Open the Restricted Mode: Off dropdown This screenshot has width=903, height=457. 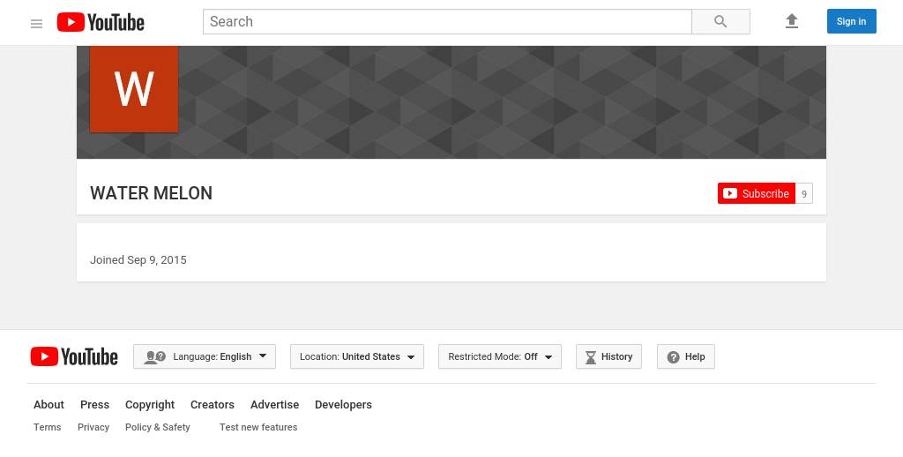click(500, 356)
